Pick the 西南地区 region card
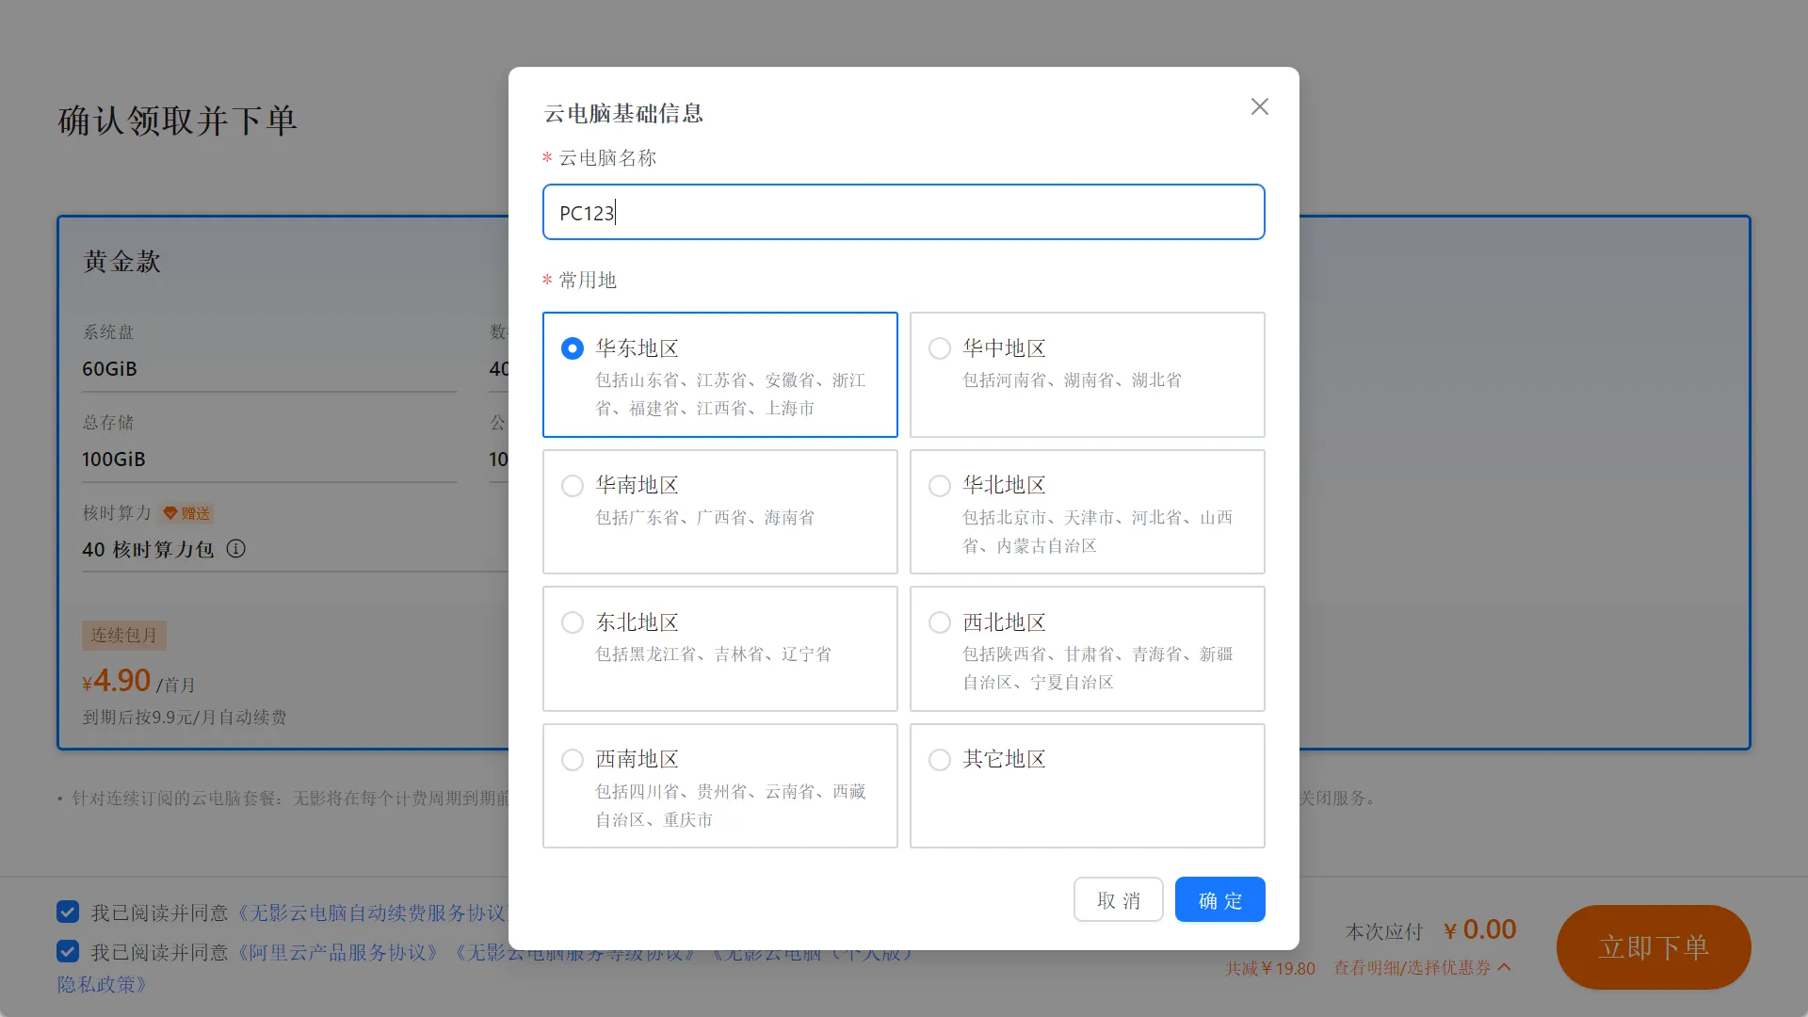The width and height of the screenshot is (1808, 1017). pyautogui.click(x=719, y=785)
